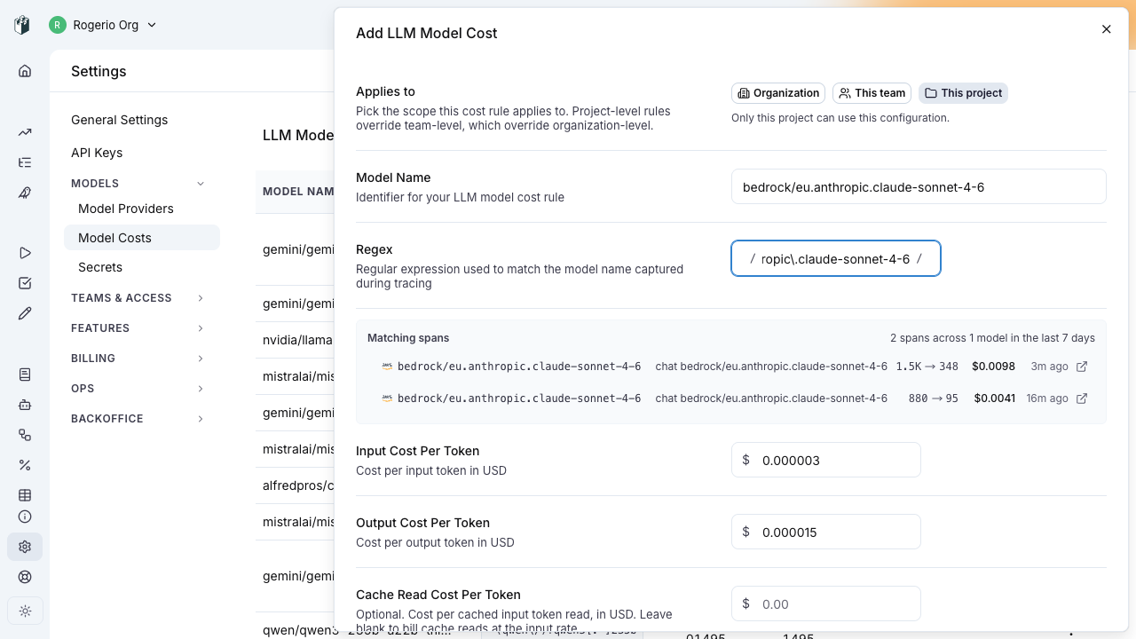1136x639 pixels.
Task: Click the table grid icon in sidebar
Action: pyautogui.click(x=25, y=495)
